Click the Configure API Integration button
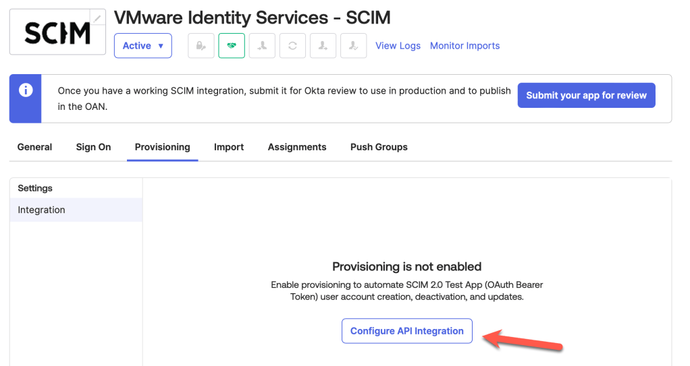The width and height of the screenshot is (690, 366). click(x=406, y=331)
